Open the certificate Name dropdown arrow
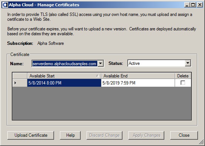 pyautogui.click(x=100, y=63)
